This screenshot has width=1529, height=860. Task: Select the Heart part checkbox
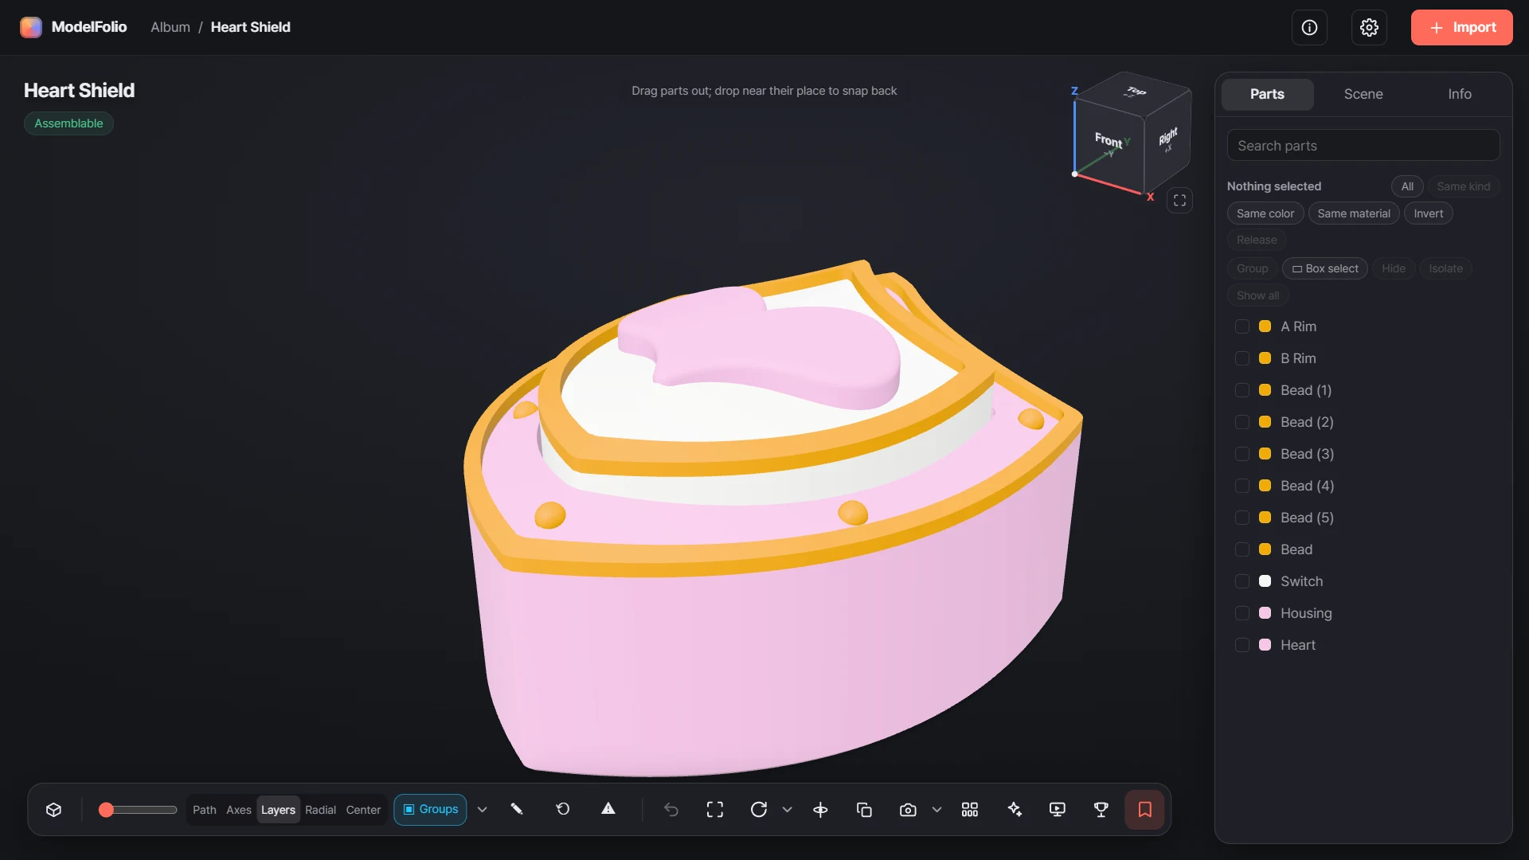1242,645
